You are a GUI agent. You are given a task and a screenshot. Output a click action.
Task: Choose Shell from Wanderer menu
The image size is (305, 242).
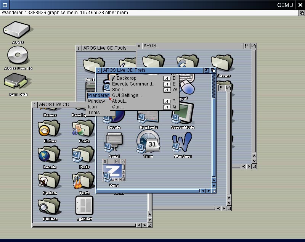[144, 90]
